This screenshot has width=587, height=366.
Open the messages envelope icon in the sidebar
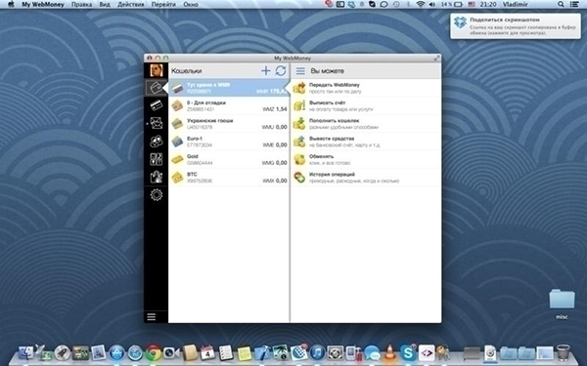coord(157,123)
